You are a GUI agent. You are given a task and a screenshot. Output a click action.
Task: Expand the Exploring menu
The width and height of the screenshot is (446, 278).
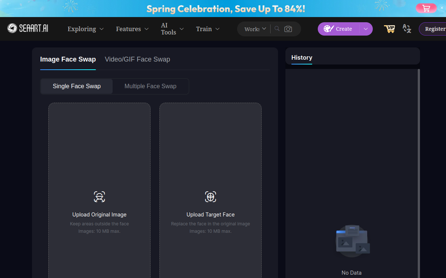(x=85, y=29)
